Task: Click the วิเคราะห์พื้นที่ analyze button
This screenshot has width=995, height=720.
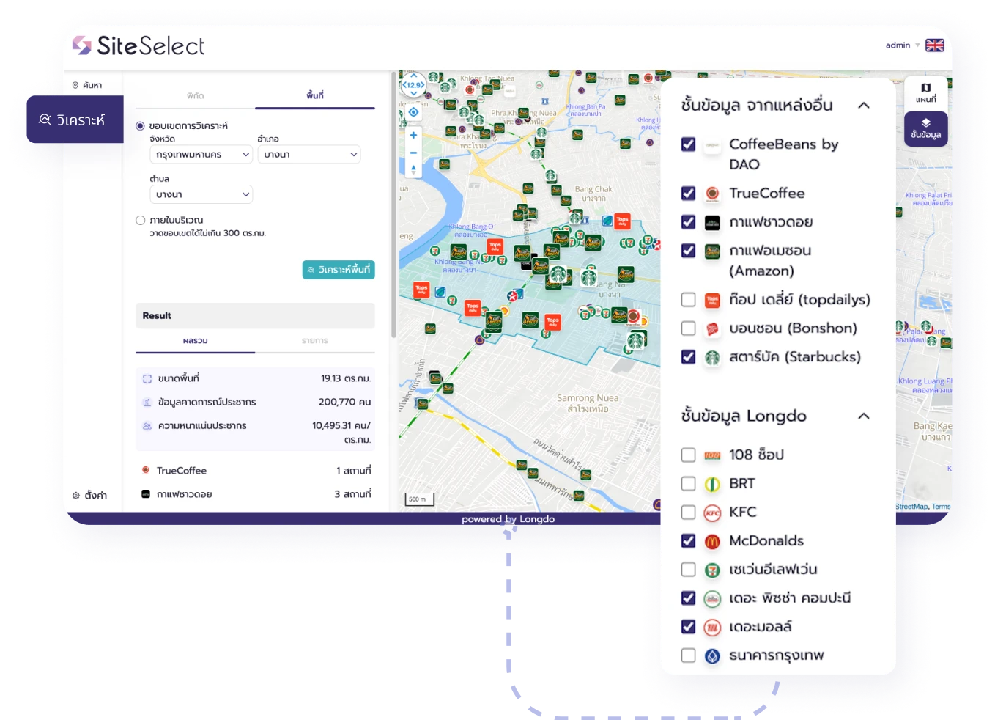Action: pos(339,270)
